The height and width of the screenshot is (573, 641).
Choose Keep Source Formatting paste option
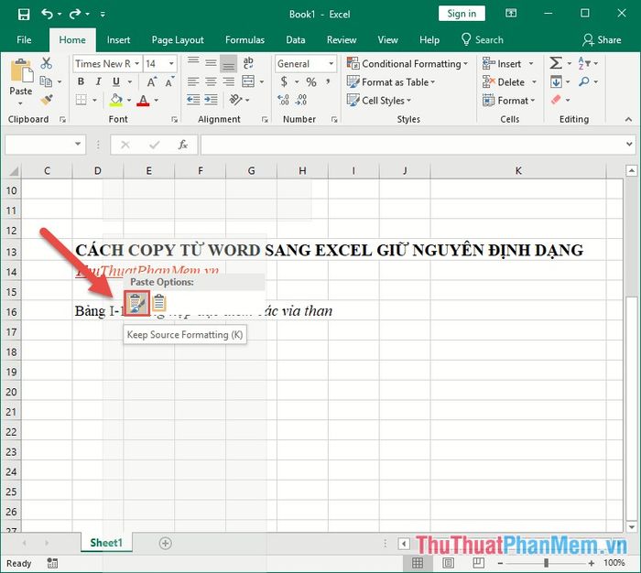pyautogui.click(x=137, y=303)
